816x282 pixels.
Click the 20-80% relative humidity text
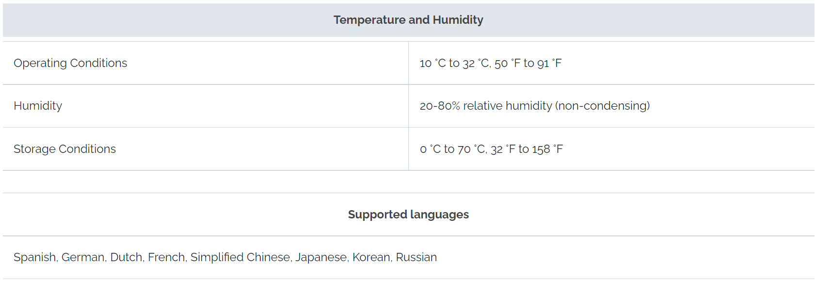click(485, 106)
